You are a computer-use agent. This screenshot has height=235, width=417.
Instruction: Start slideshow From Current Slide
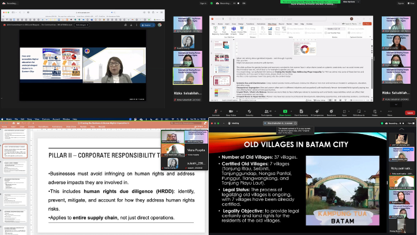click(x=224, y=31)
